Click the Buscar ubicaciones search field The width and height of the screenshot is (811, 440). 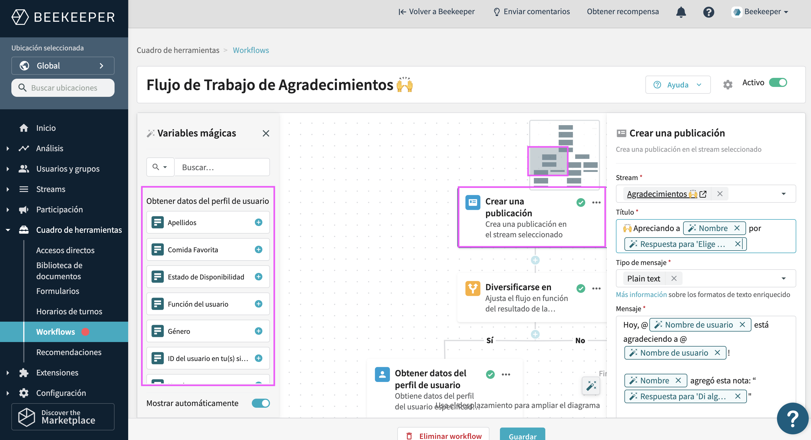(63, 88)
